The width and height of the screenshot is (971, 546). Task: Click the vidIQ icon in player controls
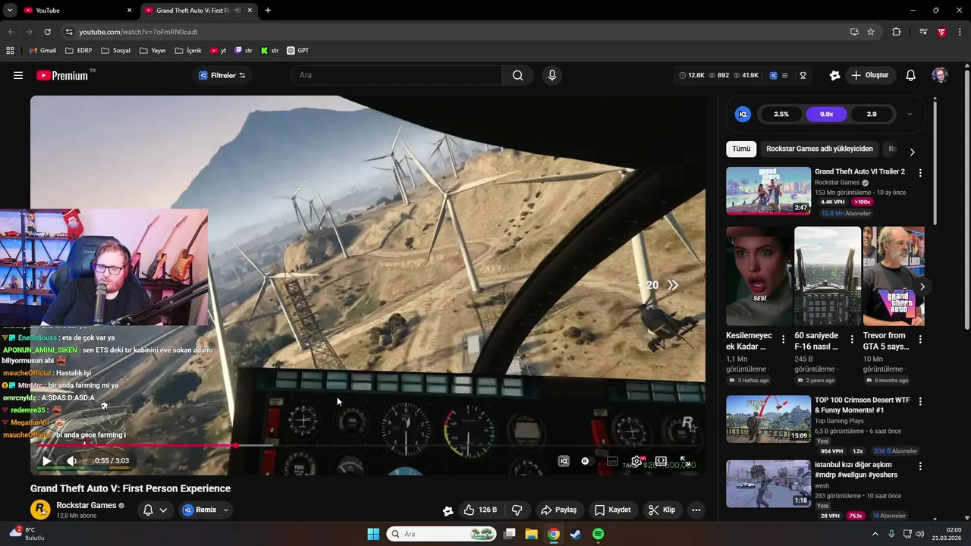coord(564,461)
